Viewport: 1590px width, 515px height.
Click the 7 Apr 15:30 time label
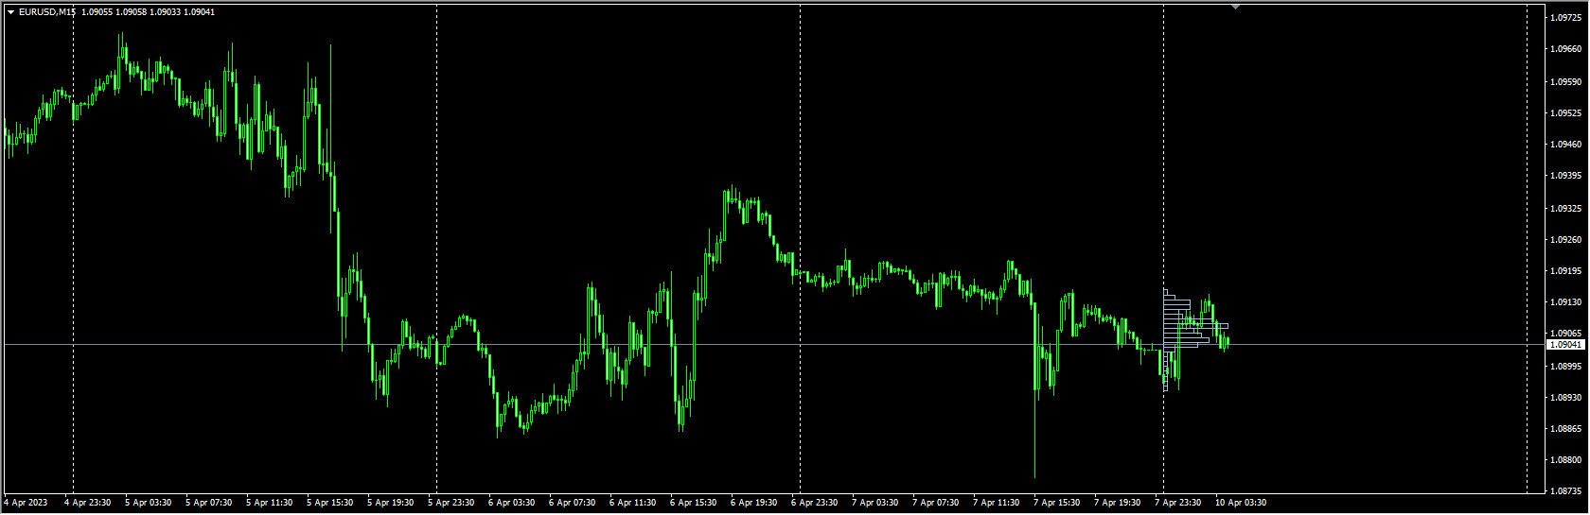point(1057,503)
